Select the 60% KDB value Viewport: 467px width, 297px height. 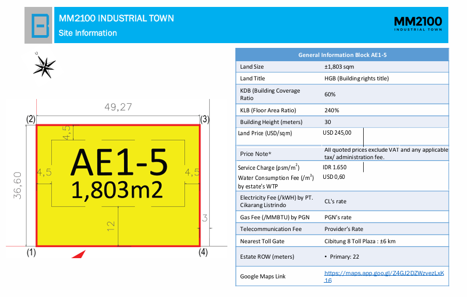(x=330, y=94)
